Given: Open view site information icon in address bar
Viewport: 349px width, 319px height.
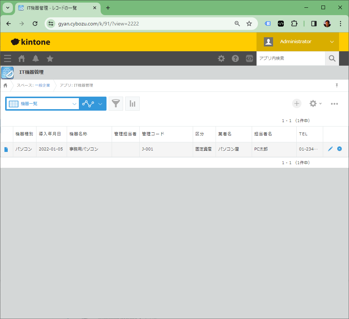Looking at the screenshot, I should 51,24.
